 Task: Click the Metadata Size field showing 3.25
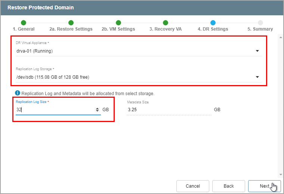168,110
